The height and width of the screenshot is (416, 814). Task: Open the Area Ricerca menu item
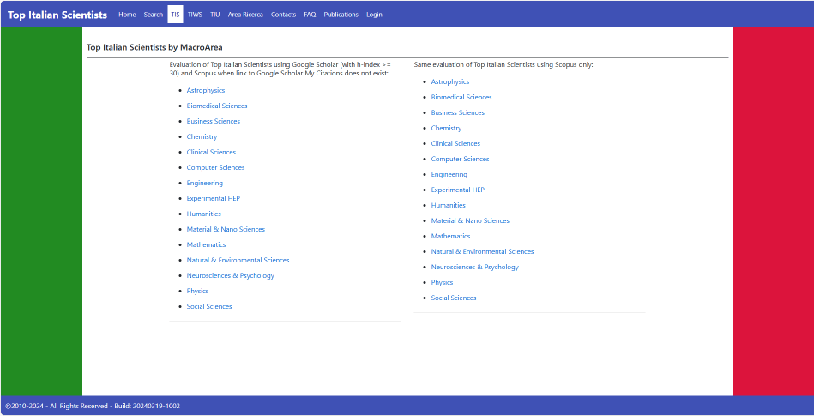pyautogui.click(x=245, y=15)
